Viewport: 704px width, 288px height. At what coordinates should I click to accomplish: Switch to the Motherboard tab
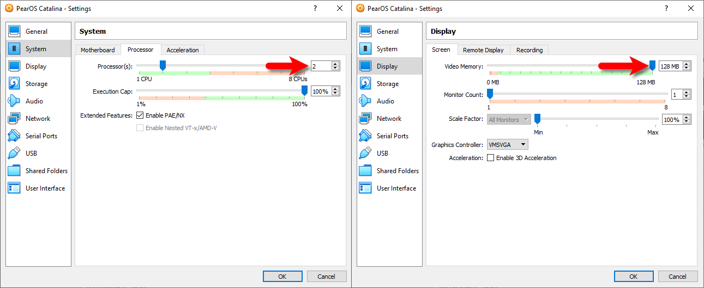point(98,50)
